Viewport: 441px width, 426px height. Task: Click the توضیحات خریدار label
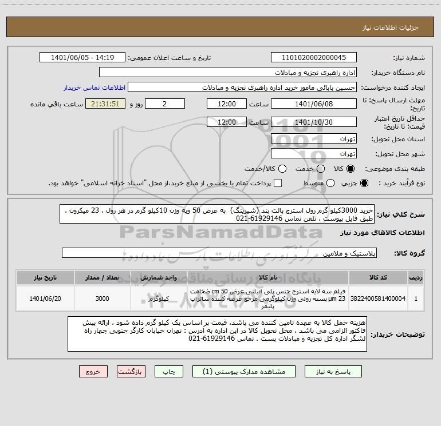point(397,334)
